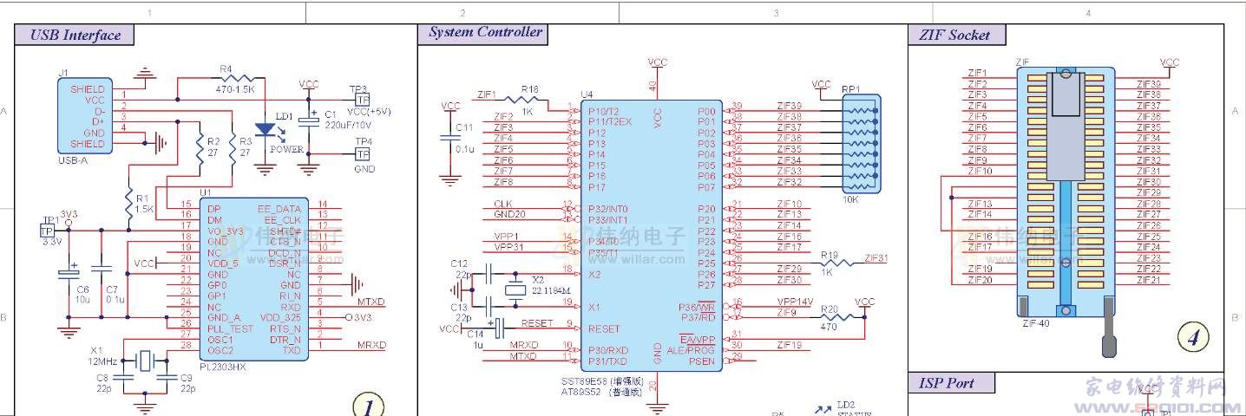Select the DTR_N pin on U1

[x=285, y=339]
